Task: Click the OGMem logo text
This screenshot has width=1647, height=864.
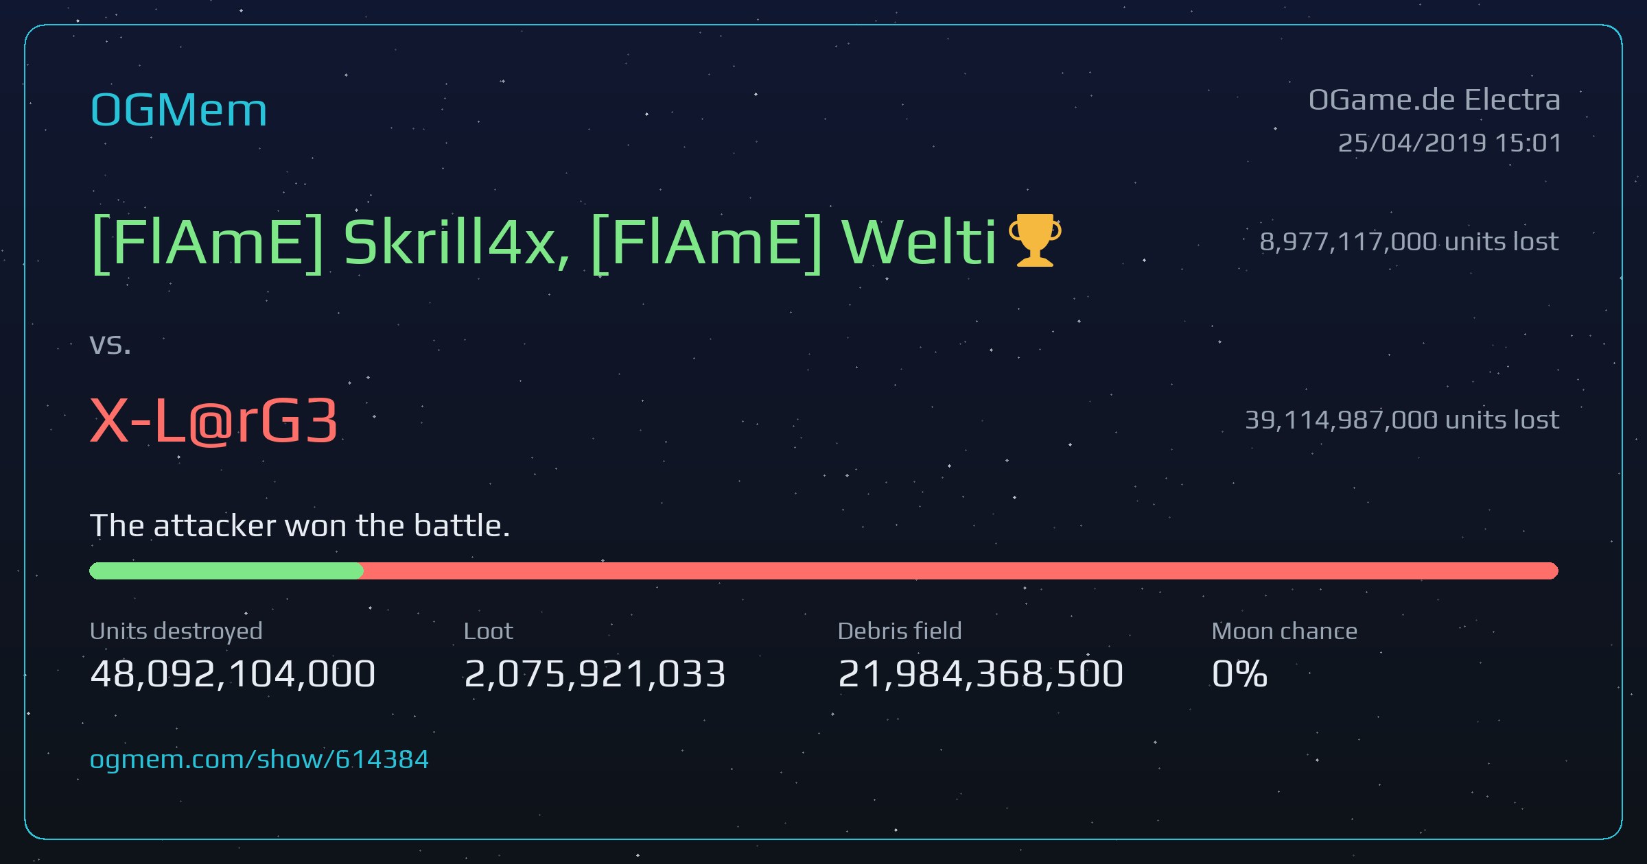Action: point(178,110)
